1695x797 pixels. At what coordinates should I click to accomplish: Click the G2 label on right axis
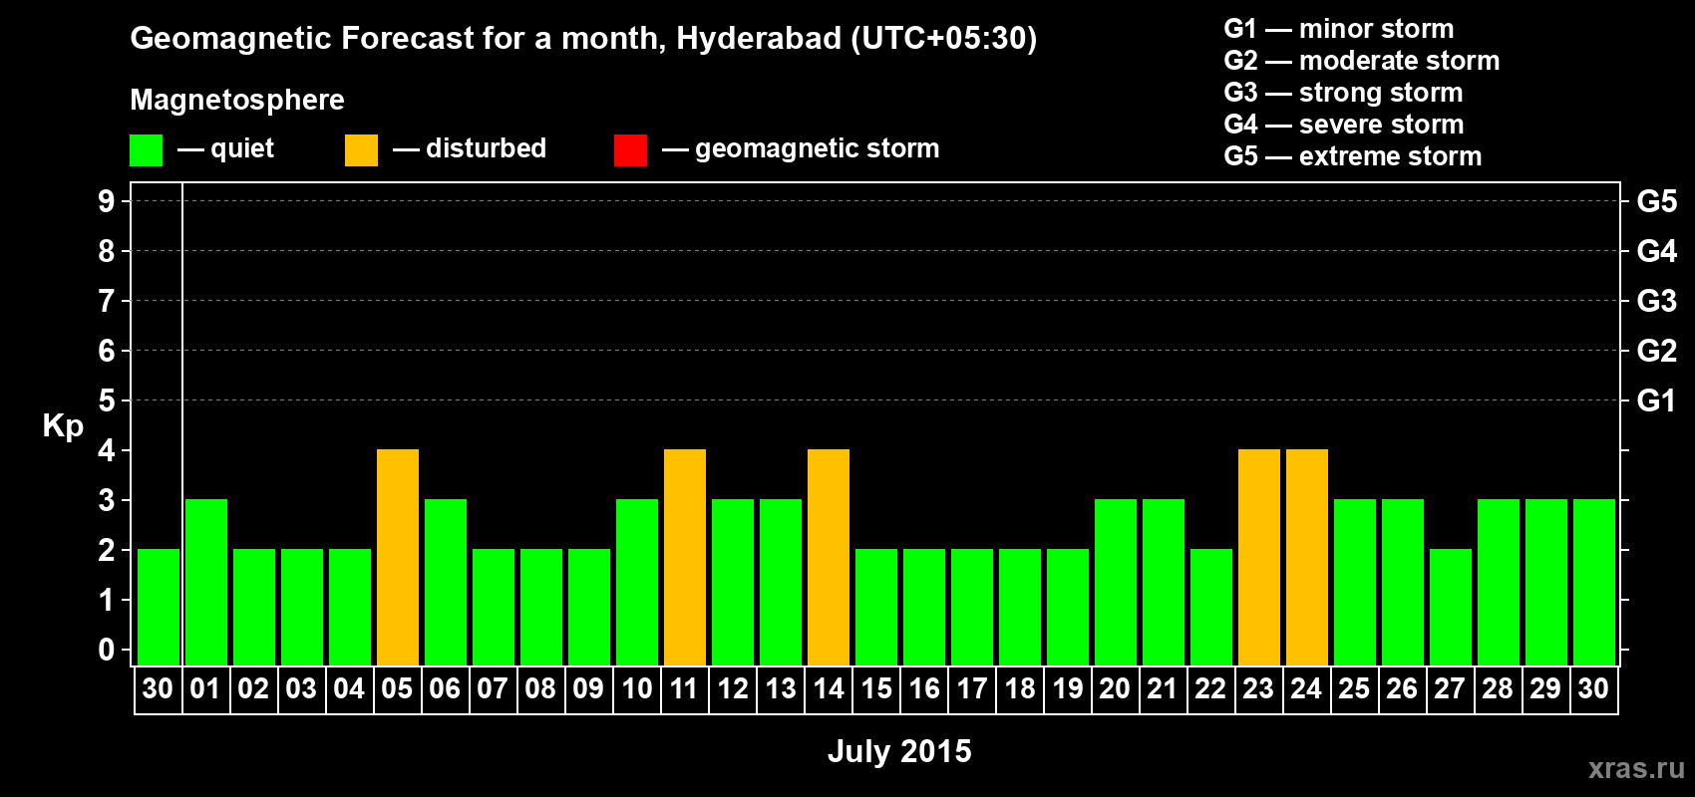[x=1656, y=351]
